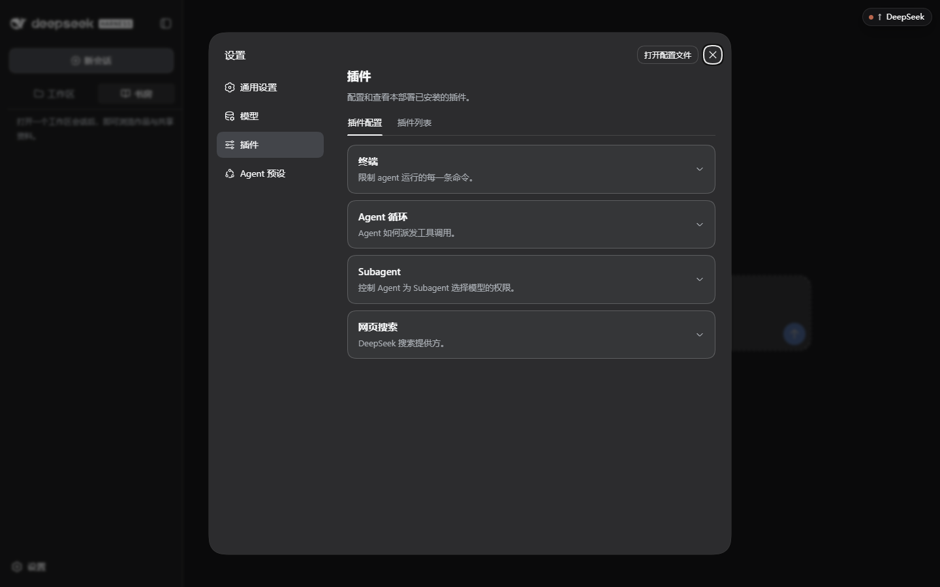
Task: Click the settings gear in background window bottom
Action: (18, 567)
